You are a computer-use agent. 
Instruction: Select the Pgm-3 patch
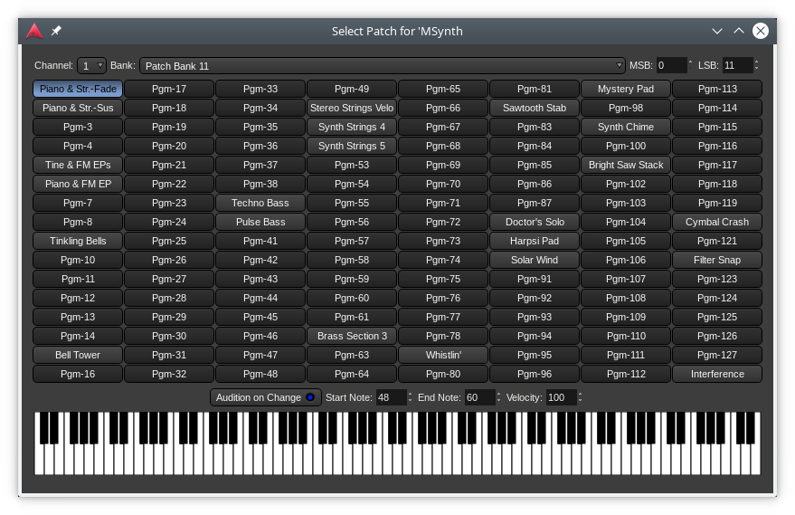78,127
